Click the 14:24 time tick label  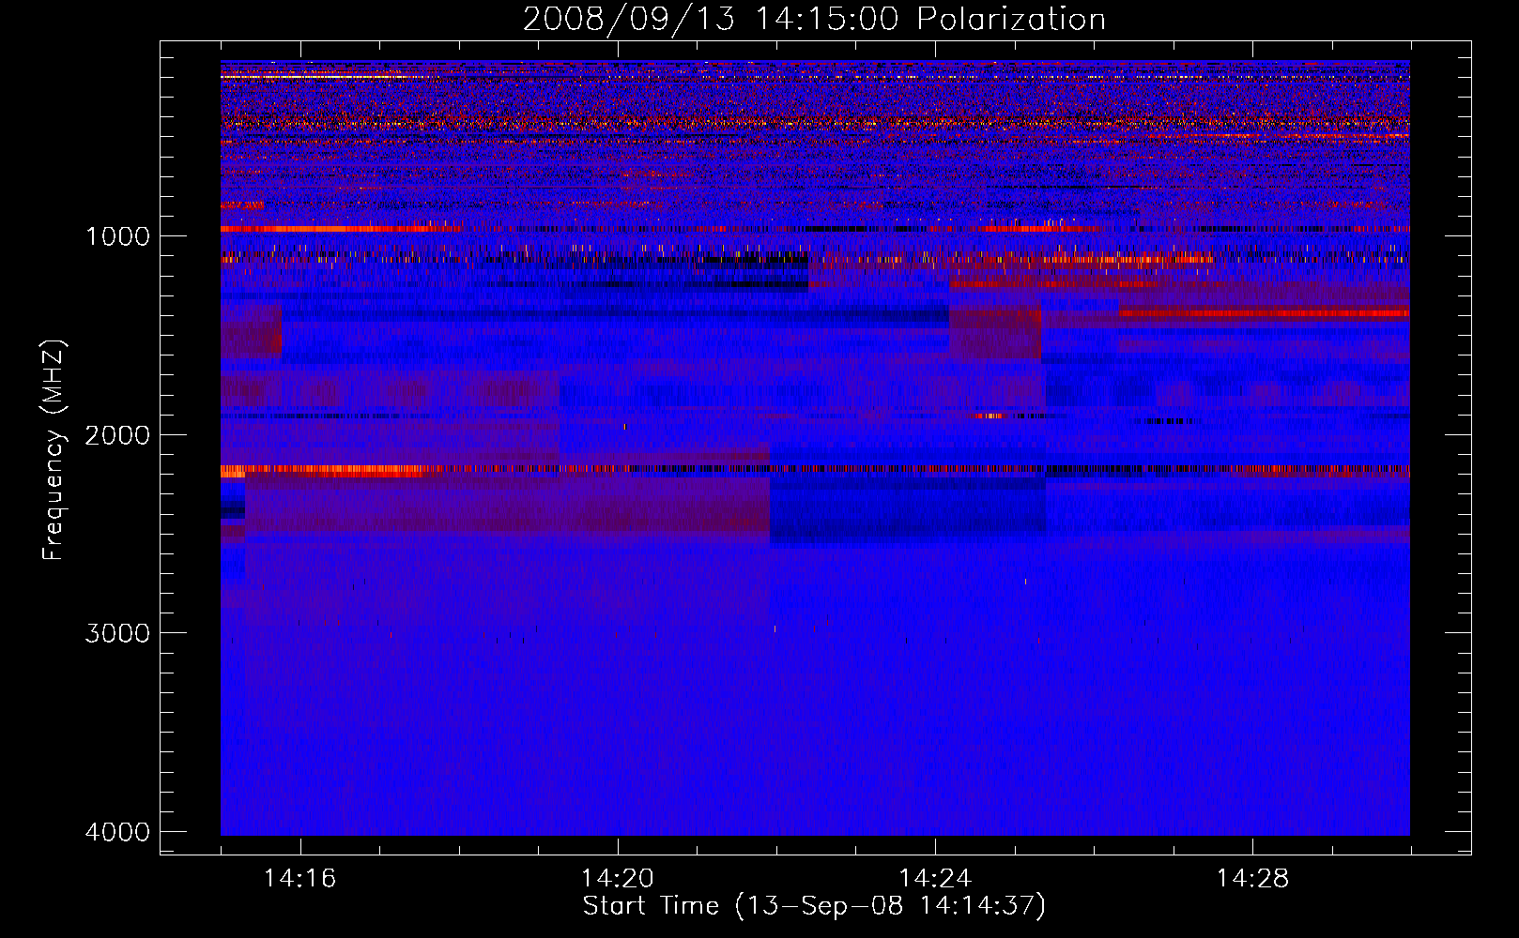coord(935,879)
